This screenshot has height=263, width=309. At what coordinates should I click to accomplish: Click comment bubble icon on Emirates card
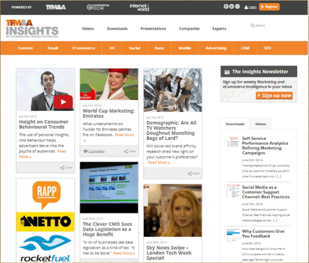tap(85, 151)
